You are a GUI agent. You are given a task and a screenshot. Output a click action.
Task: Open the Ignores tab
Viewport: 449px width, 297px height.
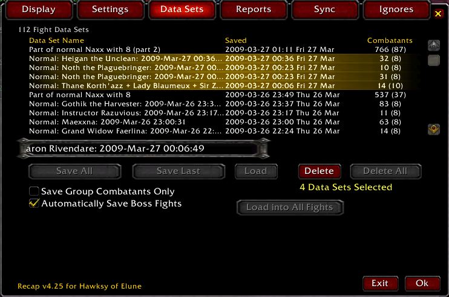point(396,10)
